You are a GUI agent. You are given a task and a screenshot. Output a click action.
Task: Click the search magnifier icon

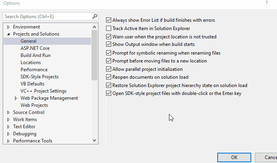pyautogui.click(x=95, y=17)
